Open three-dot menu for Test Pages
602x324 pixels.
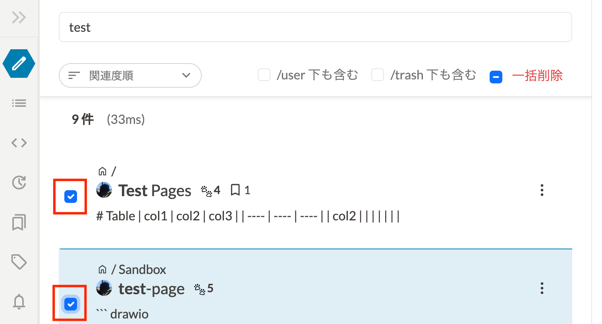pos(542,190)
